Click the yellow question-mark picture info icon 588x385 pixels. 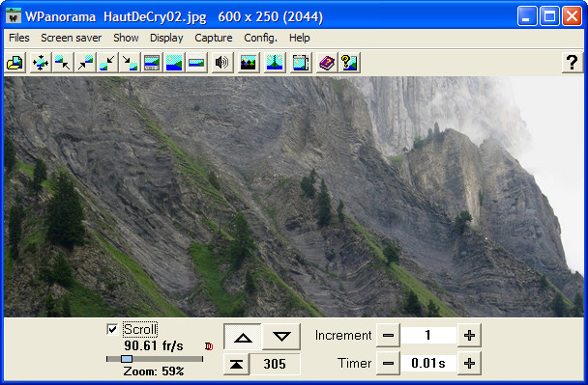[x=349, y=63]
